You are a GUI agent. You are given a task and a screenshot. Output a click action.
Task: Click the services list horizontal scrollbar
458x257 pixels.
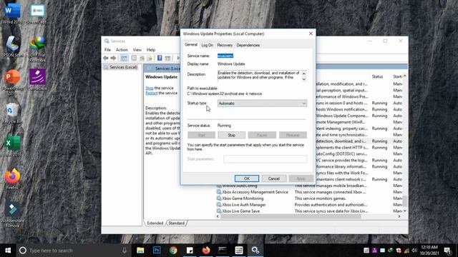pyautogui.click(x=291, y=216)
